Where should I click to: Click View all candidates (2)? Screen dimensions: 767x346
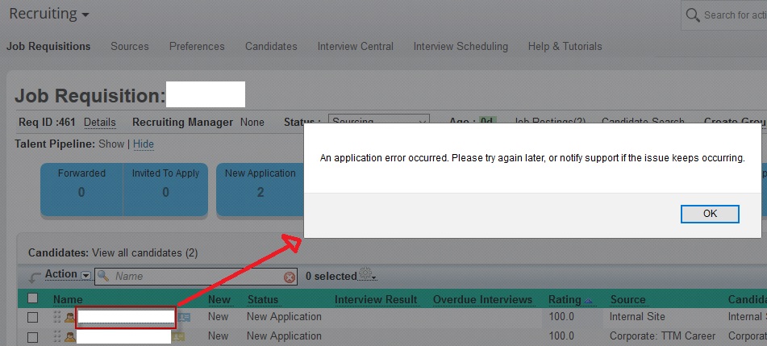tap(145, 253)
